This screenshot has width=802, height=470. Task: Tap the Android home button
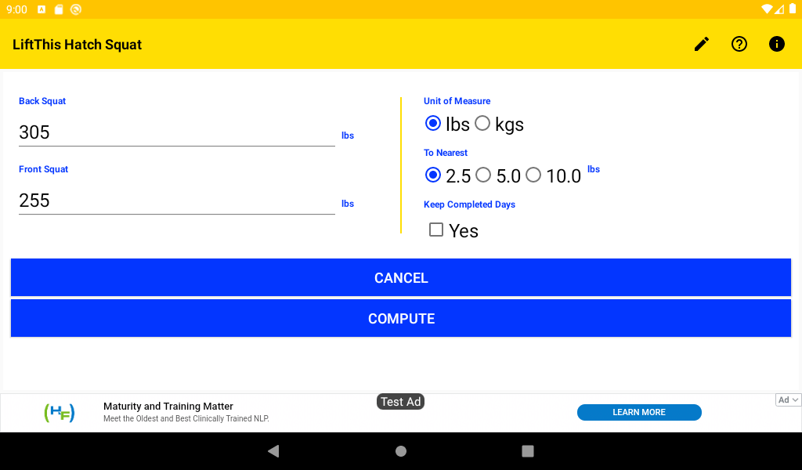pyautogui.click(x=401, y=450)
